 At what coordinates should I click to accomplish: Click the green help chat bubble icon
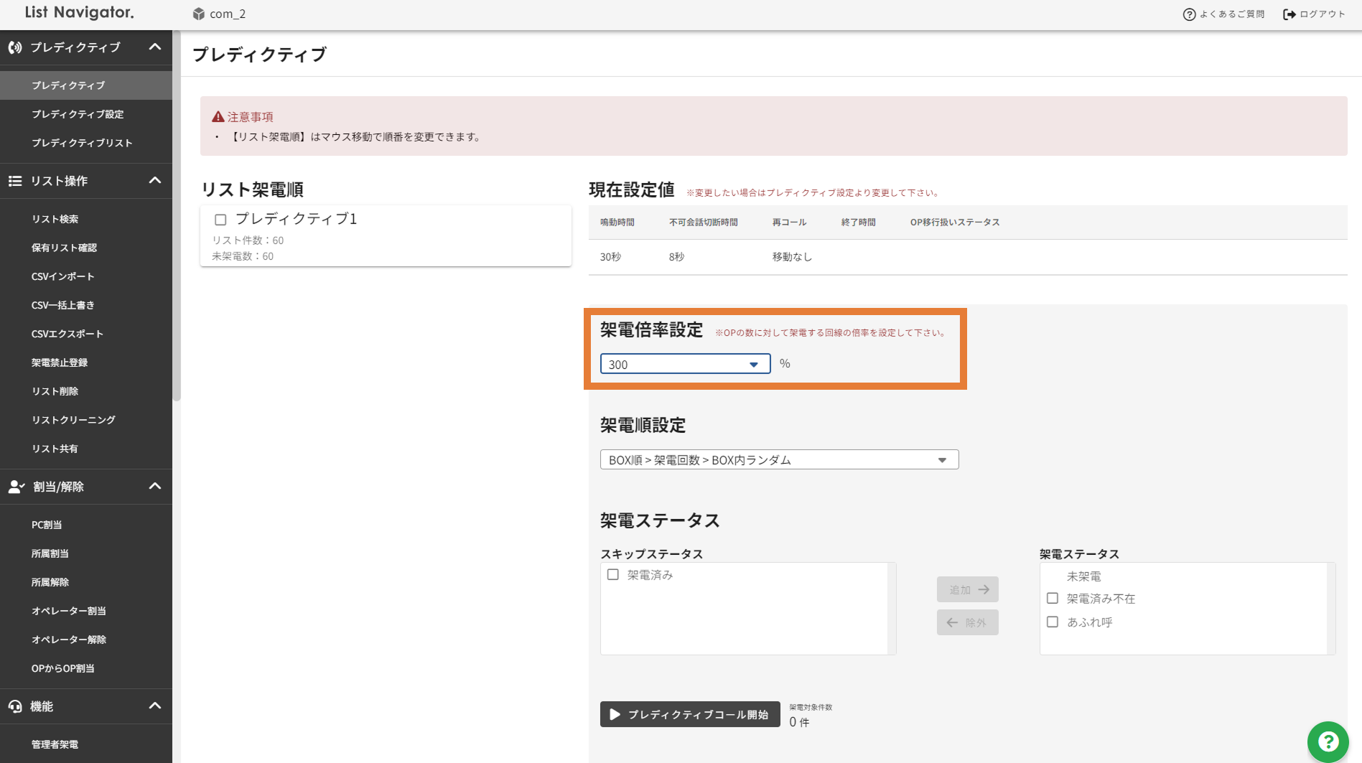[1328, 741]
